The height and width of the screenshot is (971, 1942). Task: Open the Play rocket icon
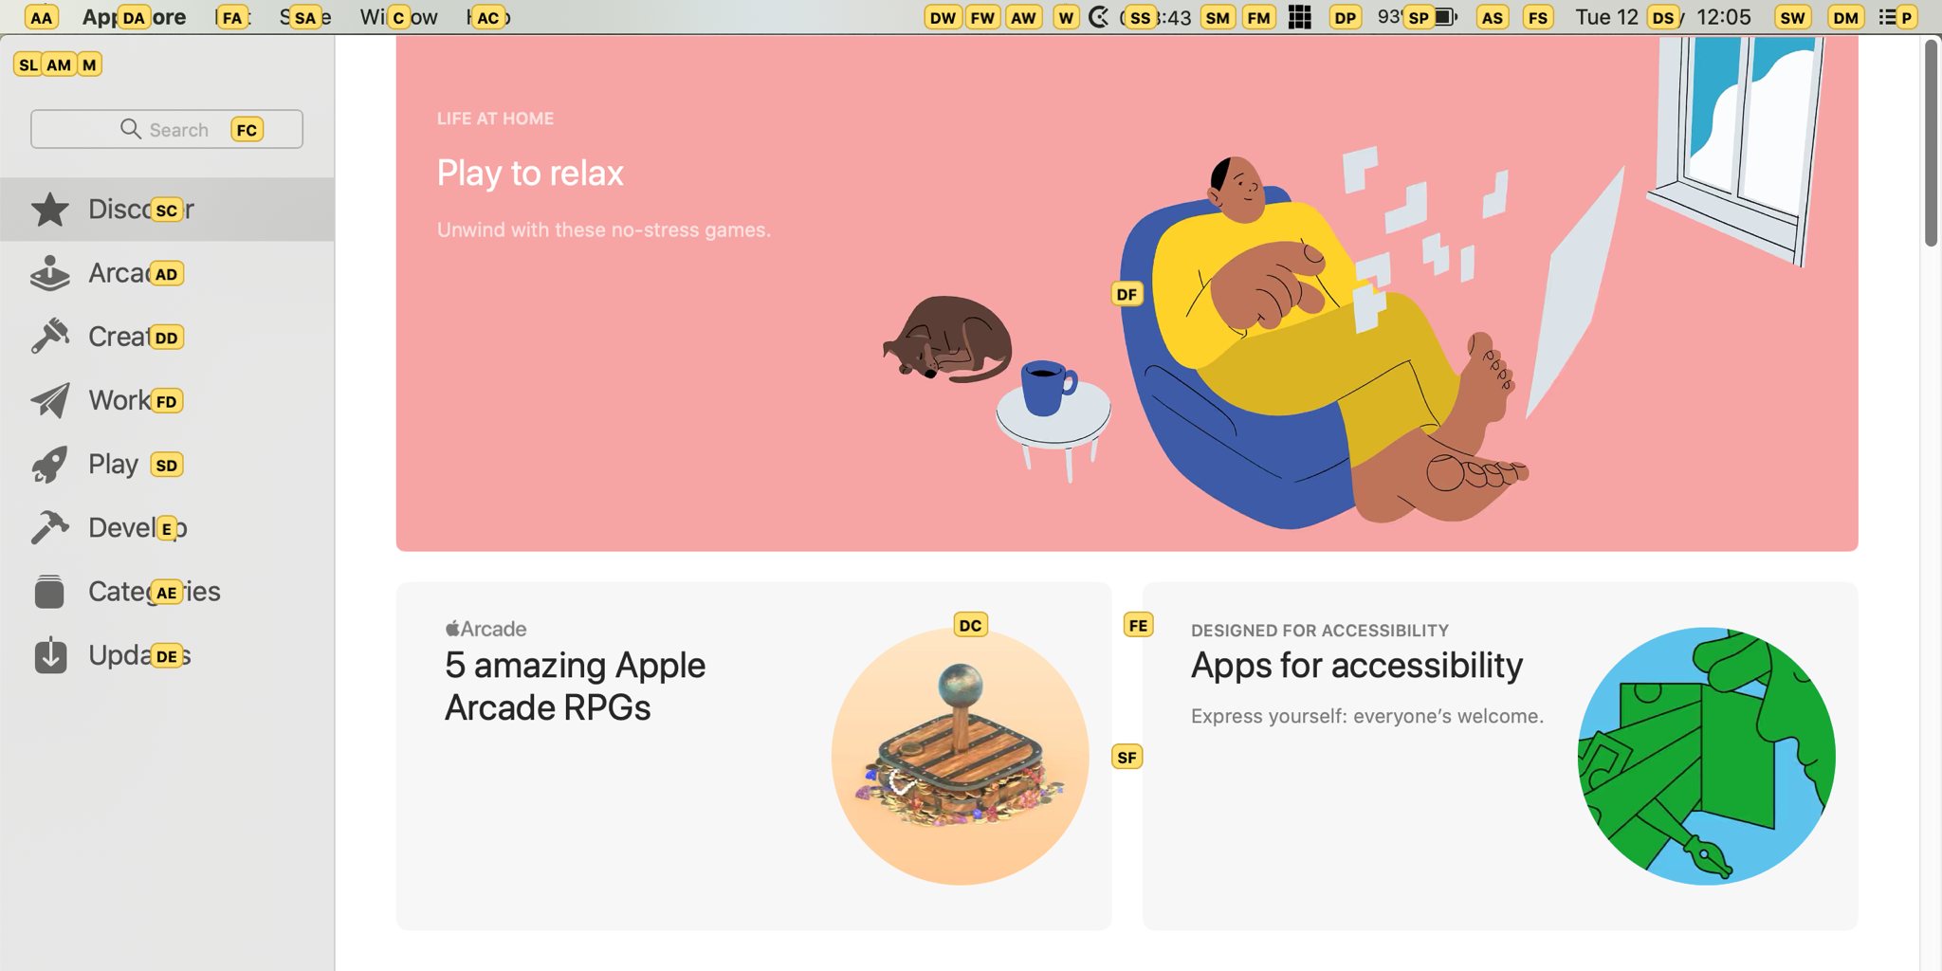coord(51,464)
